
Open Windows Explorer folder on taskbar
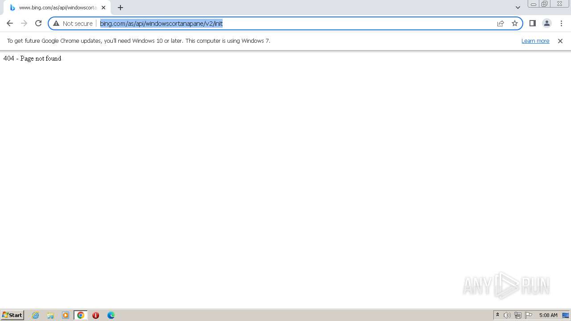coord(50,315)
